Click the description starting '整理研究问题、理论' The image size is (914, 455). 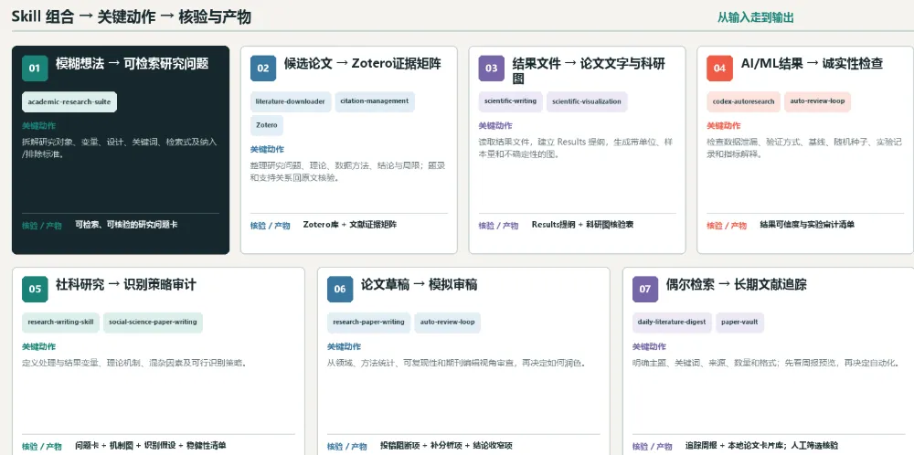pyautogui.click(x=348, y=172)
